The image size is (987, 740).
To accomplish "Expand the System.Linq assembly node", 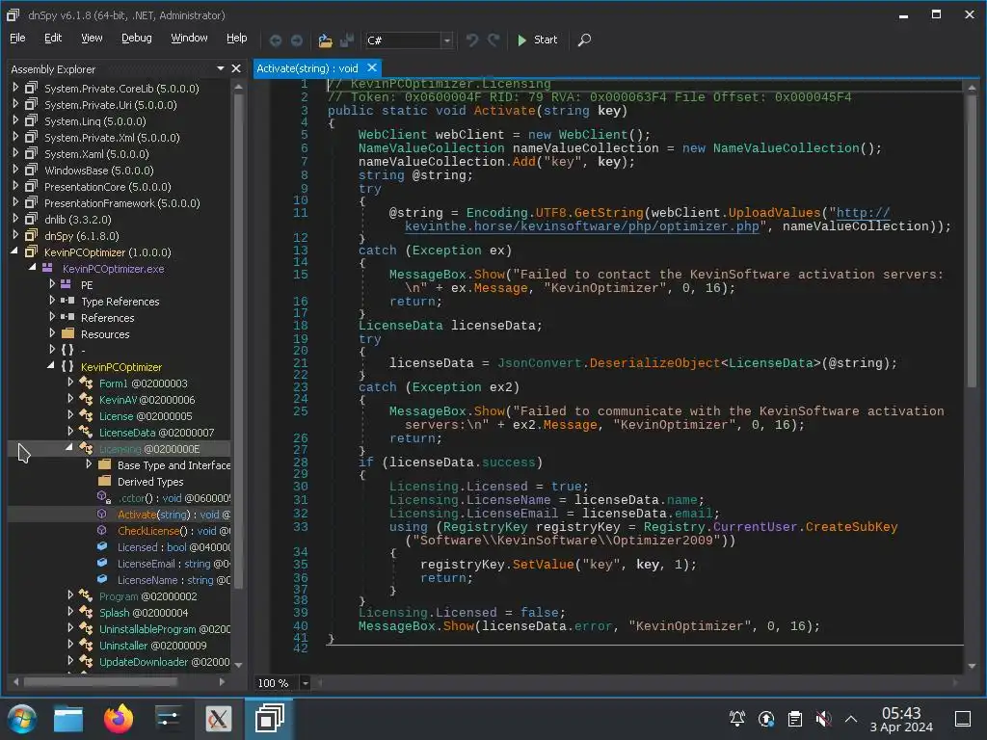I will (15, 120).
